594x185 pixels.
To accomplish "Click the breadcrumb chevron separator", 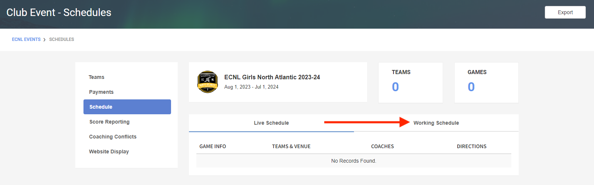I will tap(44, 39).
